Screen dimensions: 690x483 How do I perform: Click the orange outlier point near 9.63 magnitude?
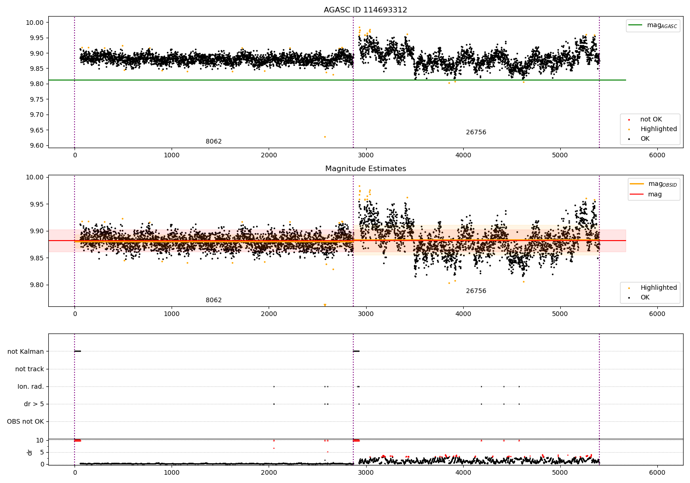(325, 137)
